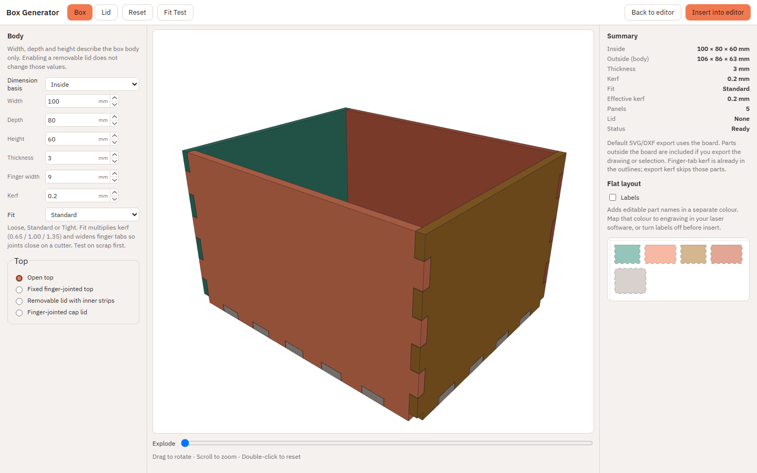Click in the Kerf input field
Viewport: 757px width, 473px height.
tap(77, 196)
